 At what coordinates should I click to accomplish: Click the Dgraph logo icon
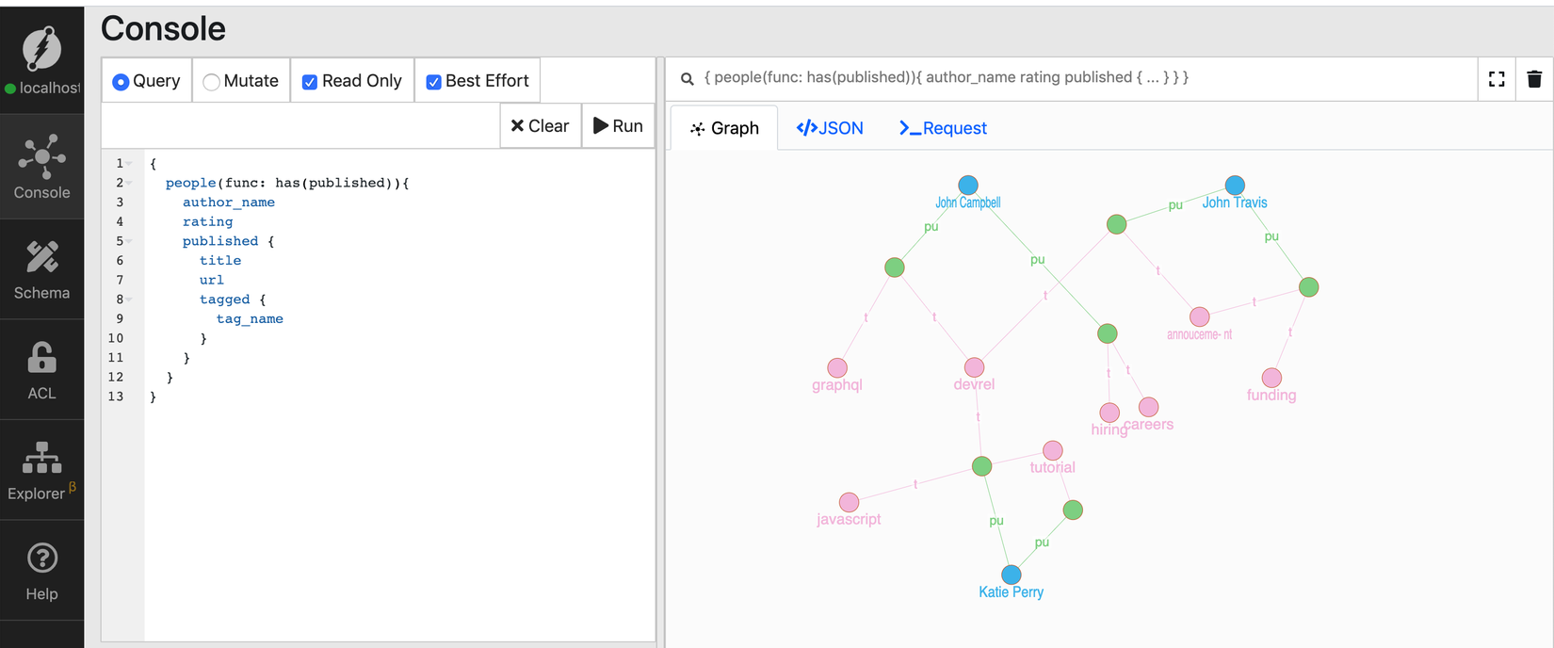tap(41, 48)
